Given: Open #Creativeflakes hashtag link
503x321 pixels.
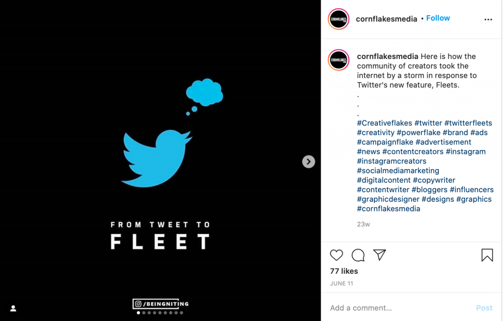Looking at the screenshot, I should (x=384, y=123).
